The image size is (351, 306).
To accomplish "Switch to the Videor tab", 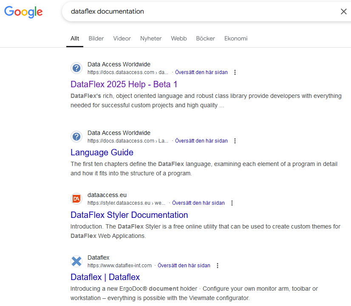I will [x=122, y=39].
